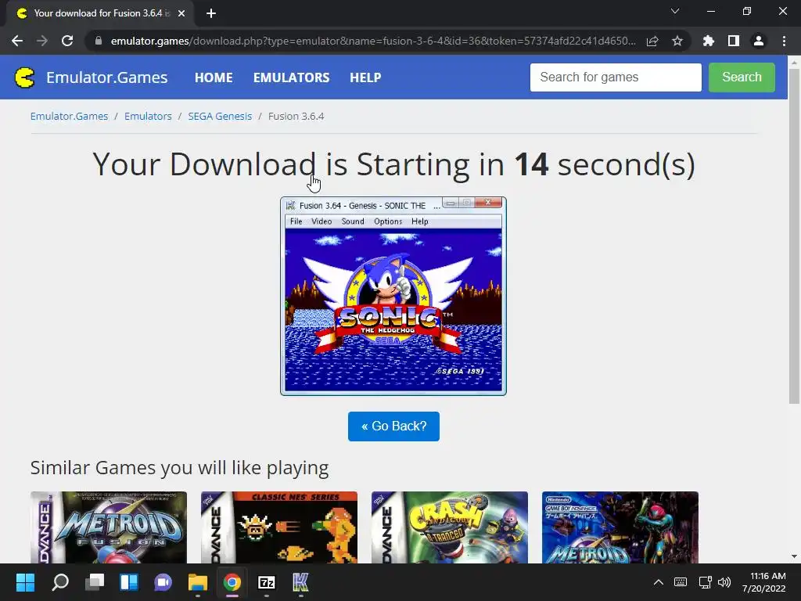Click the padlock site info icon
The width and height of the screenshot is (801, 601).
click(x=99, y=41)
